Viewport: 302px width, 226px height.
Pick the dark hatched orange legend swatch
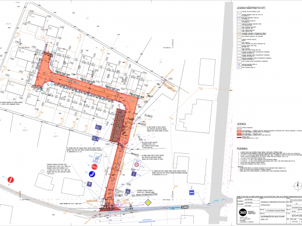[239, 135]
